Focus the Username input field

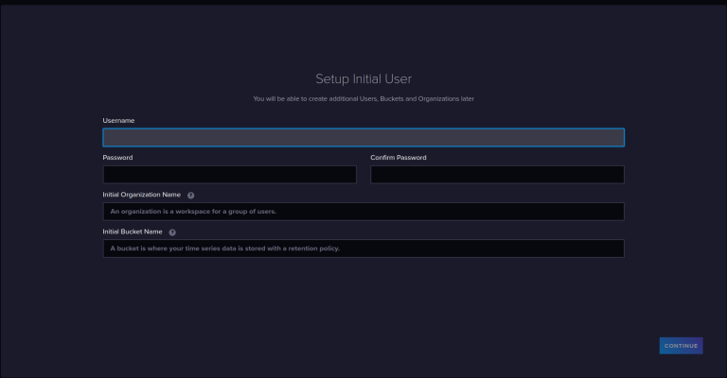coord(363,137)
